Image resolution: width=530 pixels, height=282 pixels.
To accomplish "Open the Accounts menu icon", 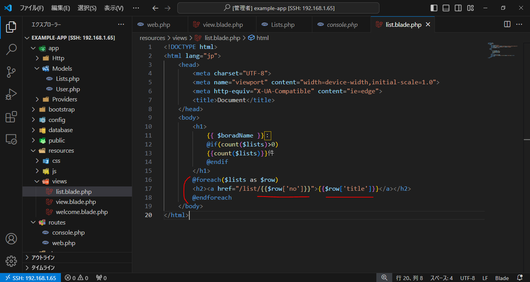I will (11, 238).
